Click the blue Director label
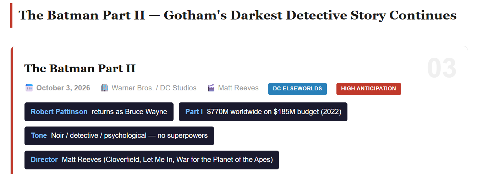 44,160
